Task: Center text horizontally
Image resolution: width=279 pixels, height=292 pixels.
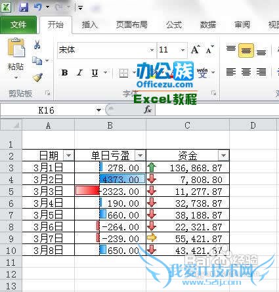Action: (x=246, y=72)
